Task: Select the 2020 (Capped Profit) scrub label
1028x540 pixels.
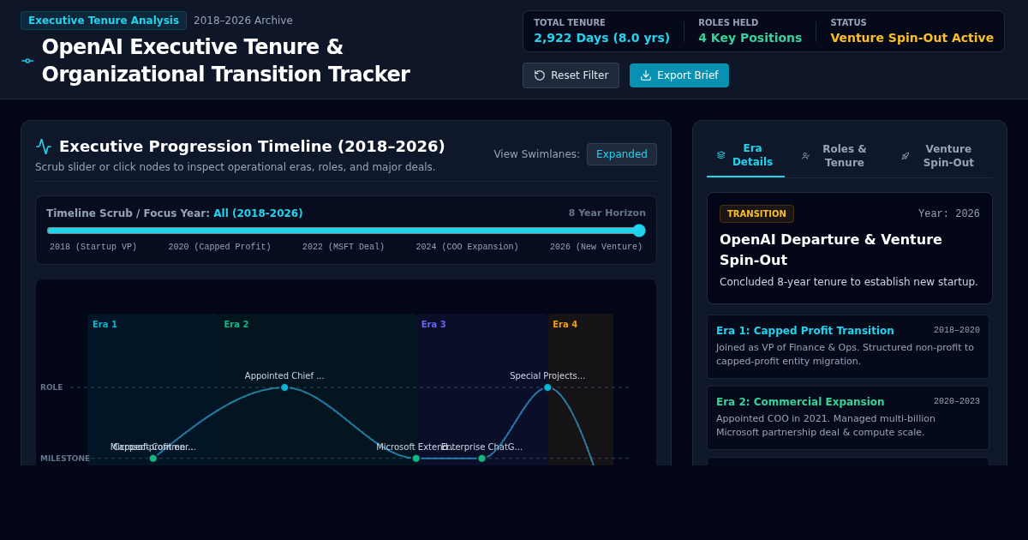Action: tap(219, 247)
